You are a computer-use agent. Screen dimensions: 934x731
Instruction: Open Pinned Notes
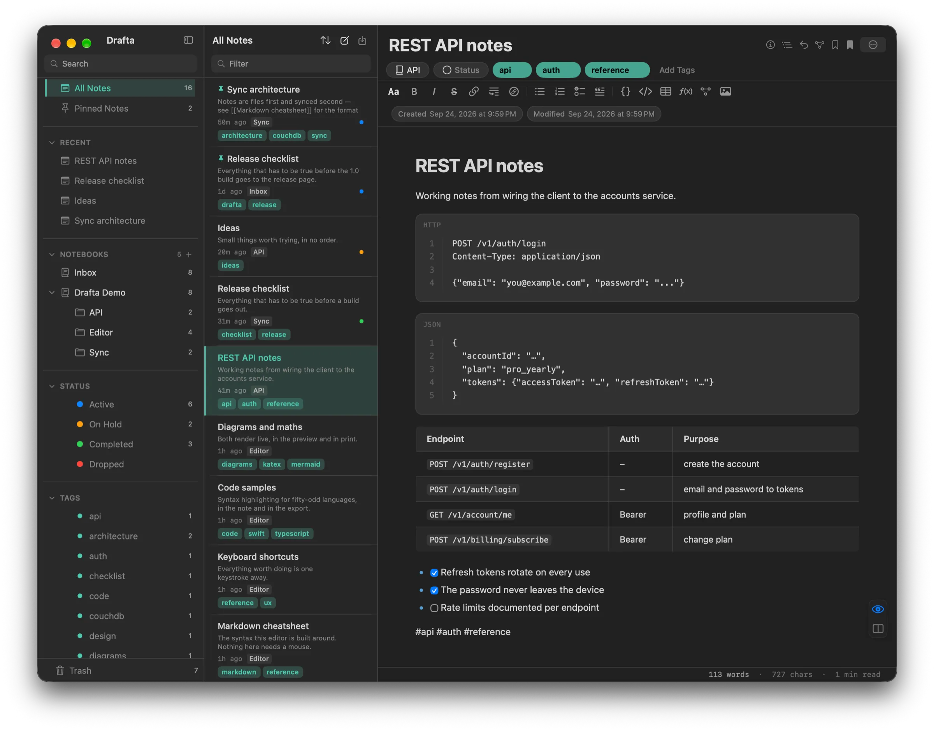121,108
